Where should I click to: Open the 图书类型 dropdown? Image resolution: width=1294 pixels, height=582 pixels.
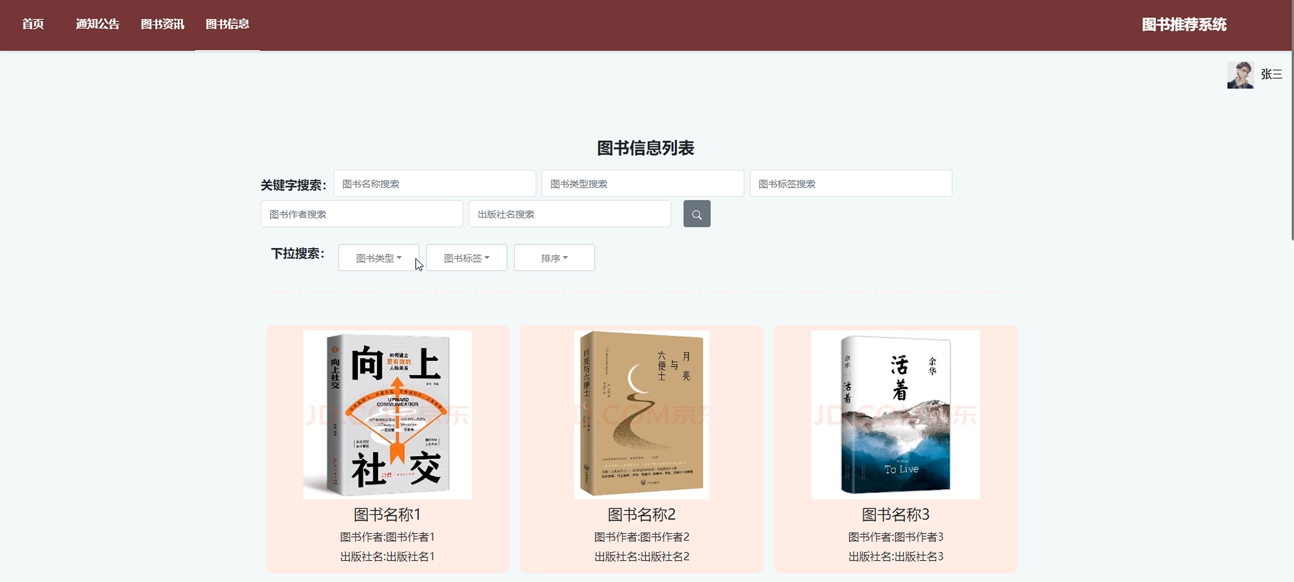pyautogui.click(x=378, y=258)
